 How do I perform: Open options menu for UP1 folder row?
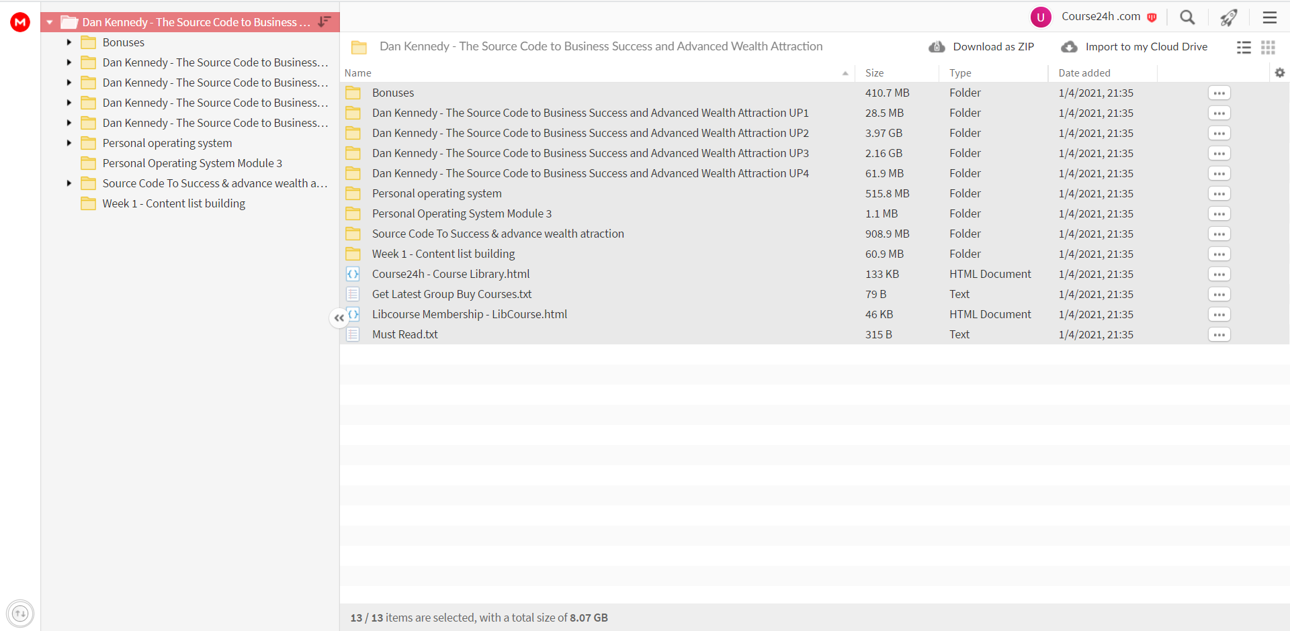(x=1219, y=113)
